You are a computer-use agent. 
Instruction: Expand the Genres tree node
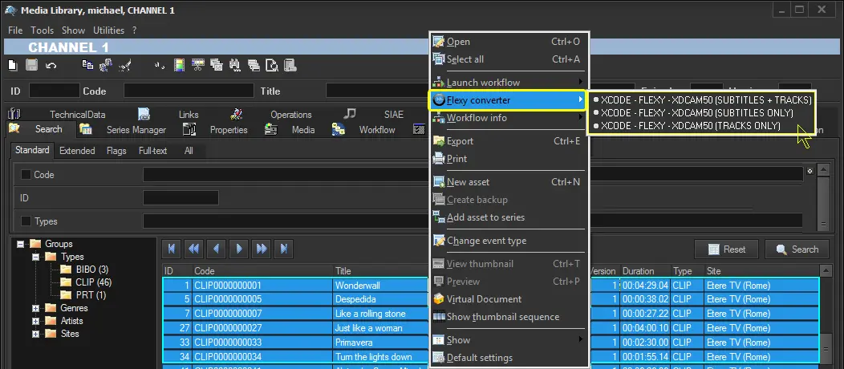point(36,308)
